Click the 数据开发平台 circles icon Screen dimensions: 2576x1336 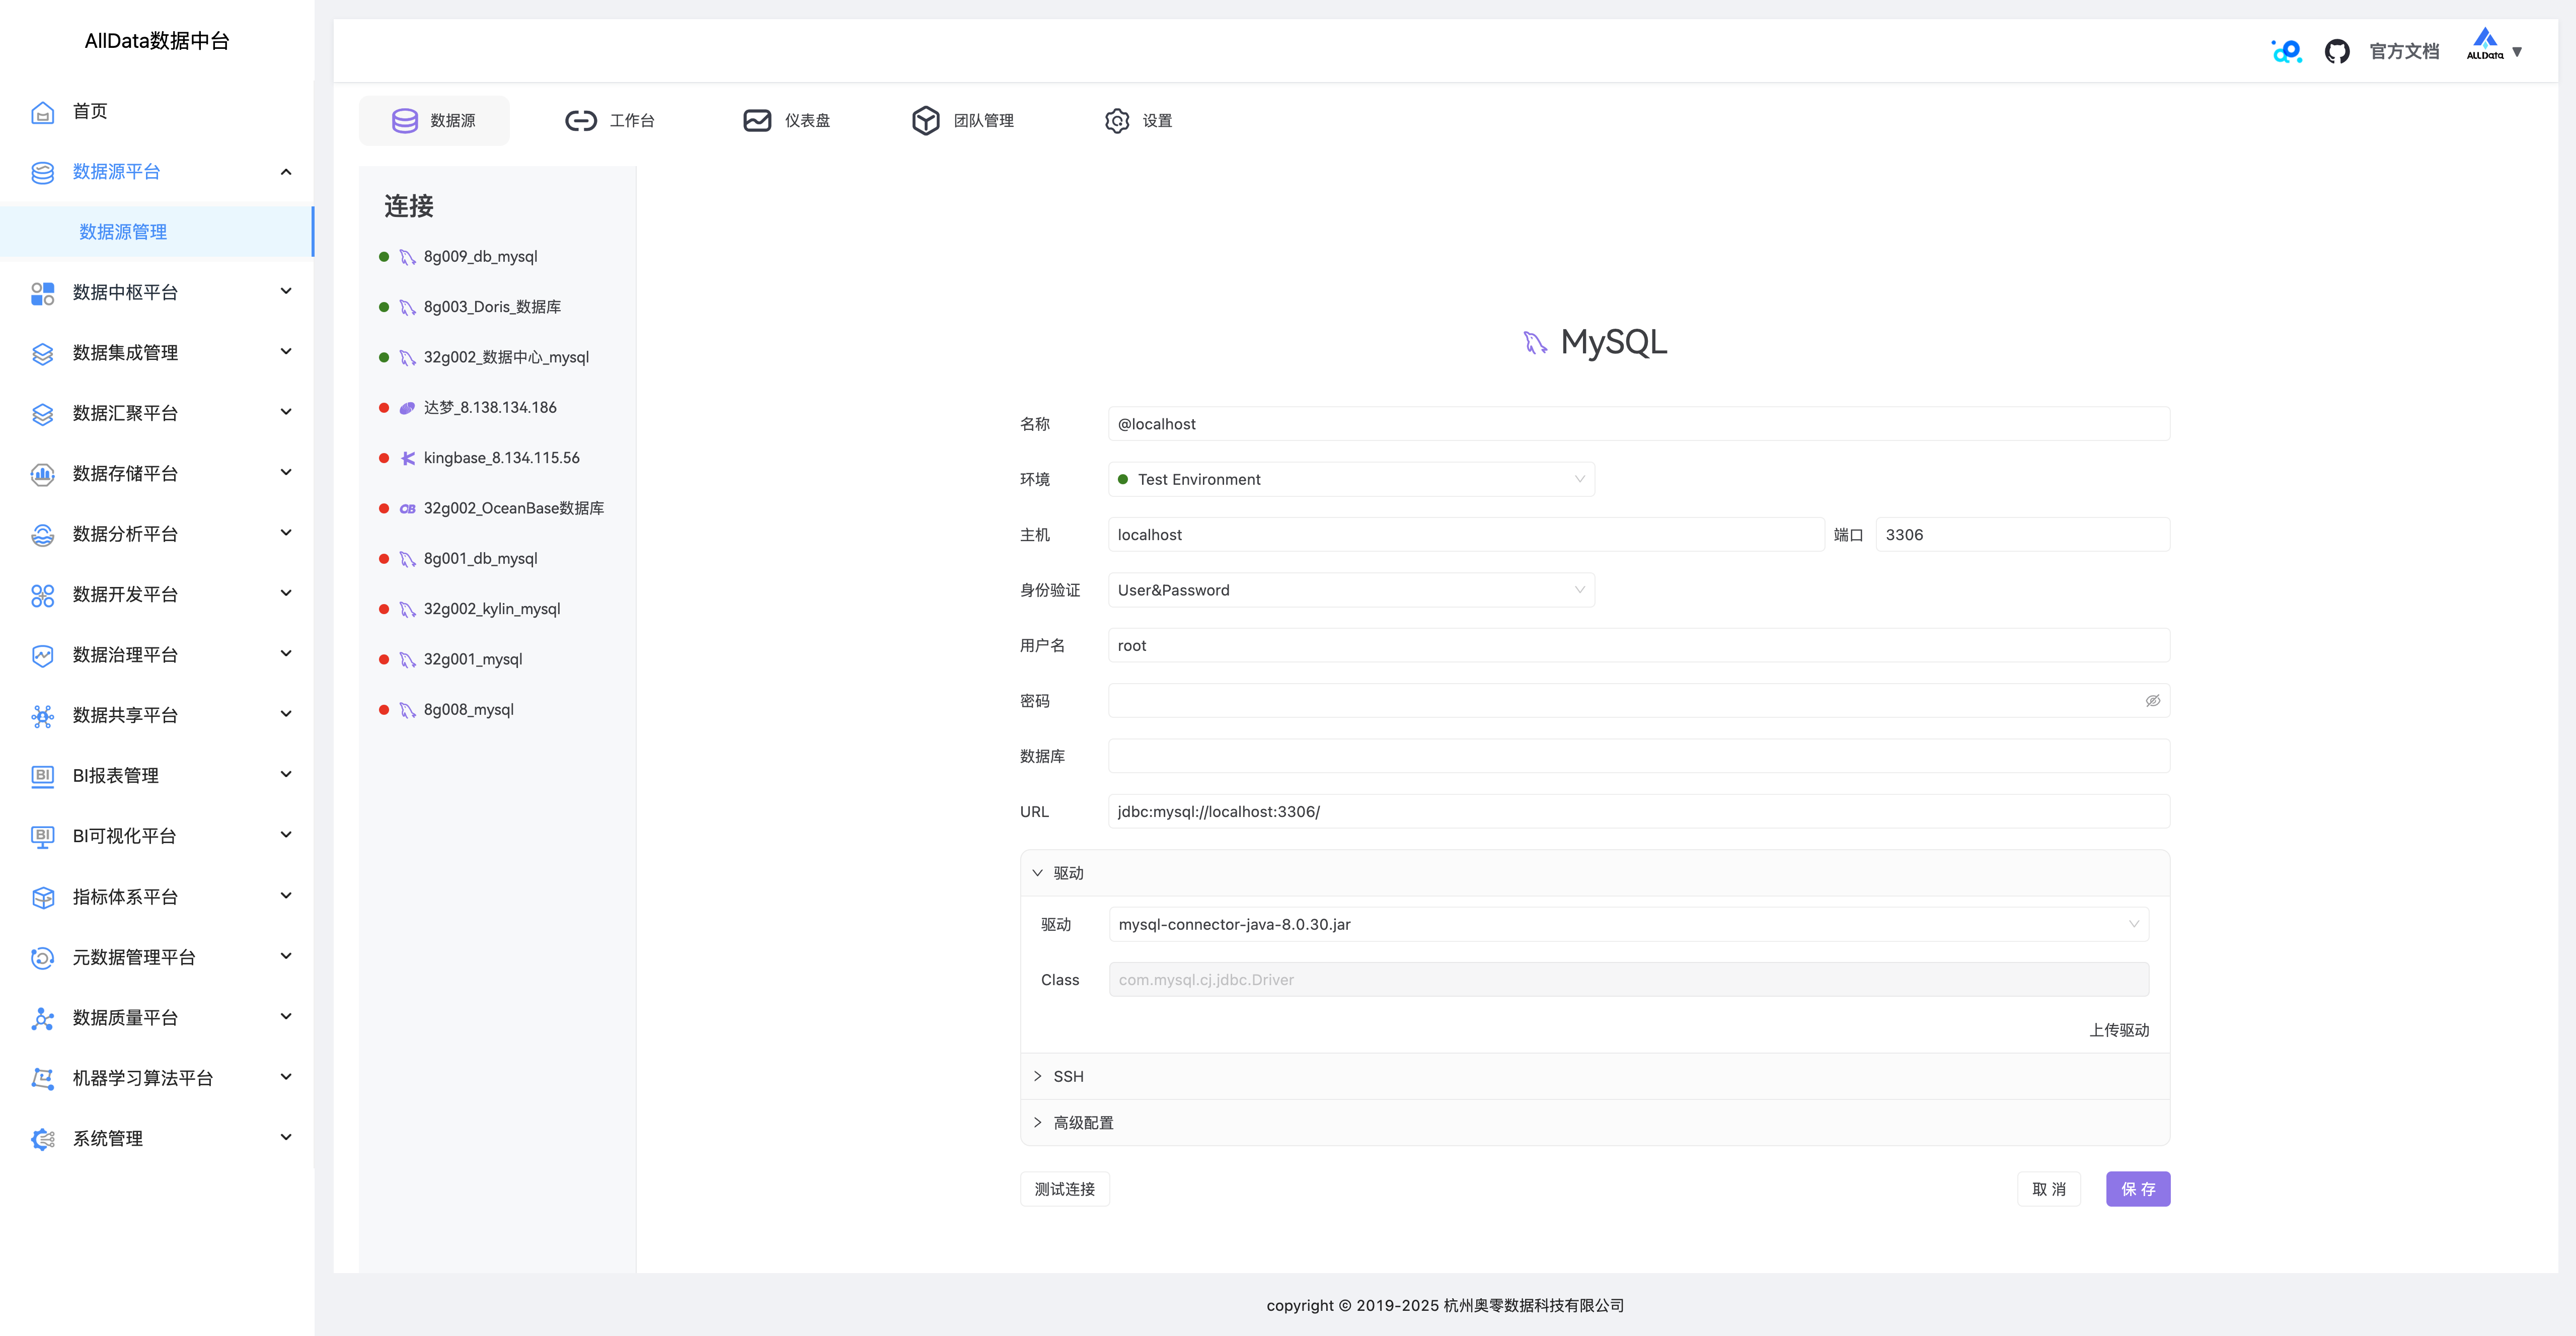42,595
